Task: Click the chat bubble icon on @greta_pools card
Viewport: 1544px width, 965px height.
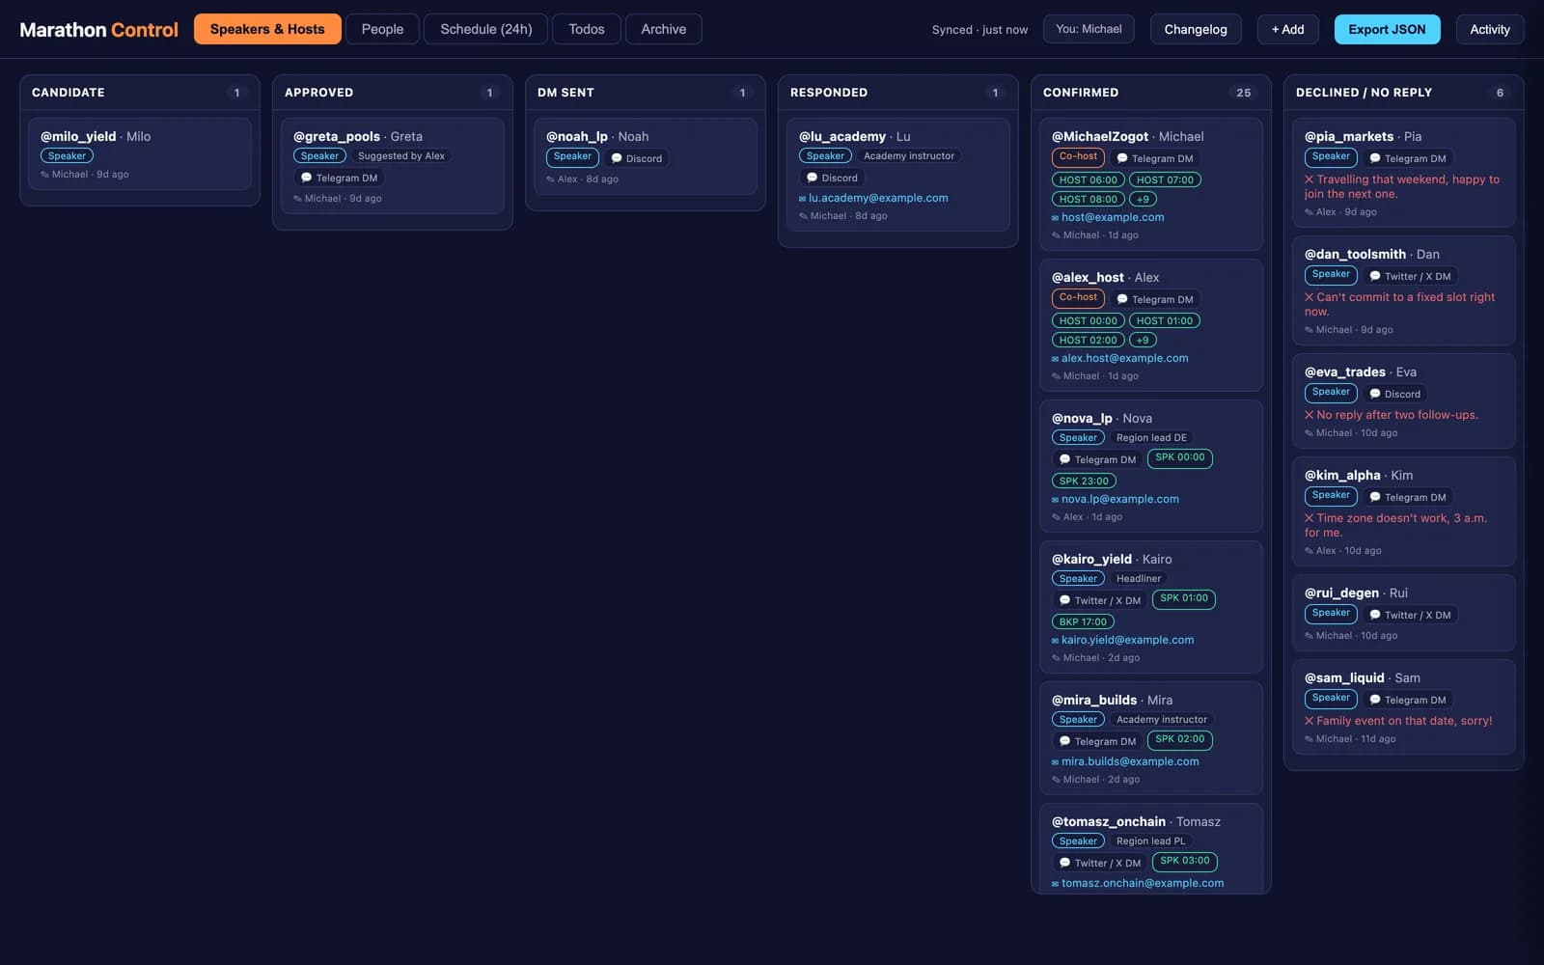Action: pyautogui.click(x=306, y=178)
